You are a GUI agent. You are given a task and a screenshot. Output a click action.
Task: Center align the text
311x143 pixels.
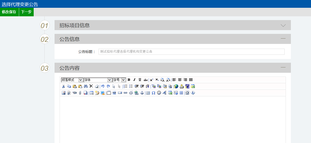[x=180, y=80]
